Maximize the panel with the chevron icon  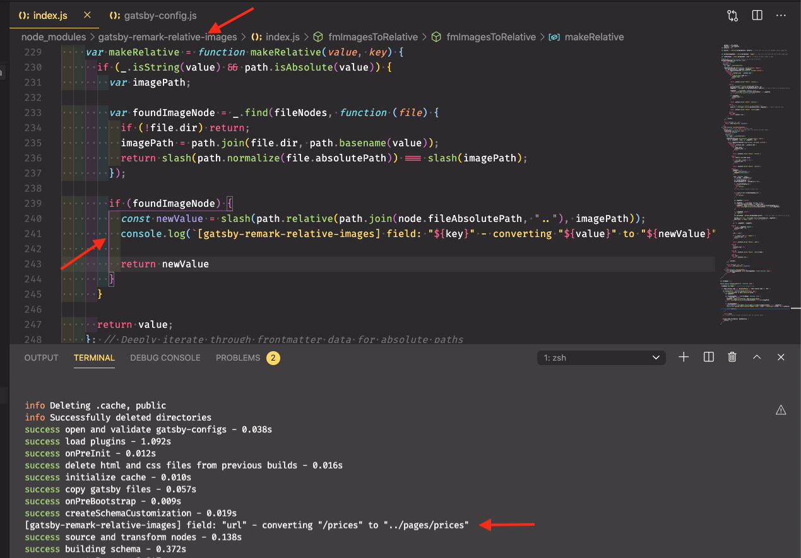[756, 357]
